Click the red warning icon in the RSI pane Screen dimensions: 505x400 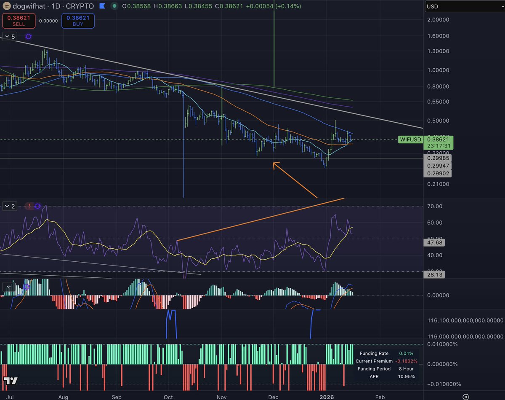[29, 206]
